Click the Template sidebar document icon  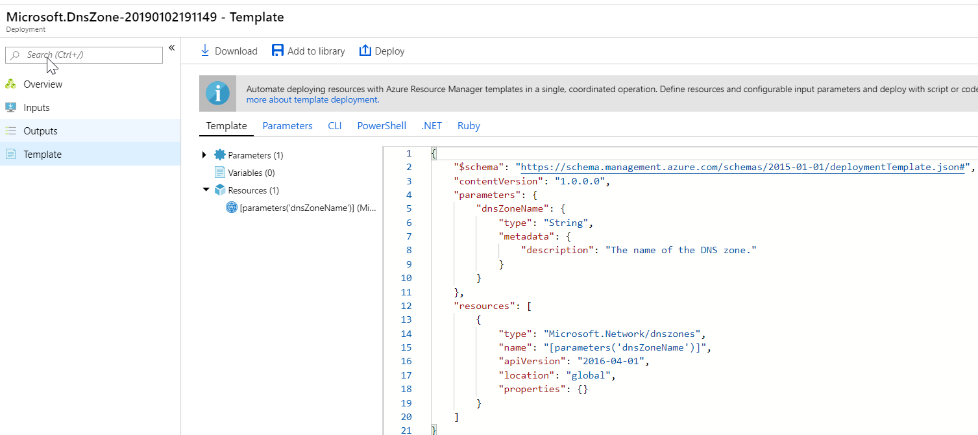(x=10, y=155)
